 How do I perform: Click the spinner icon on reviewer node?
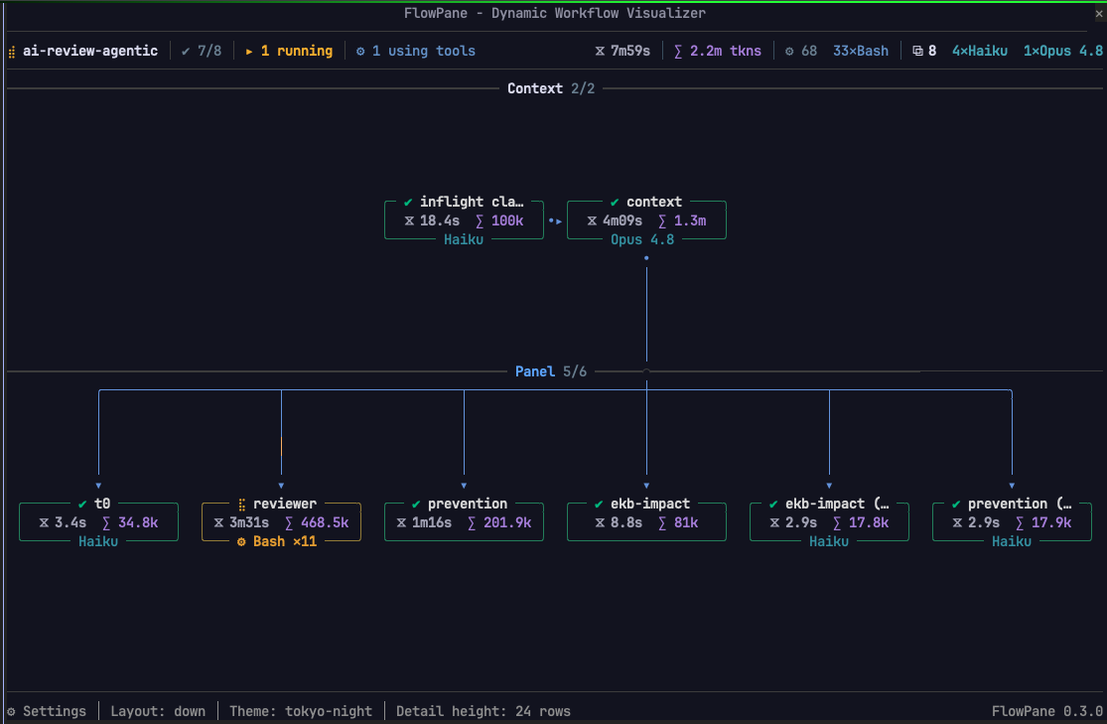pos(241,505)
